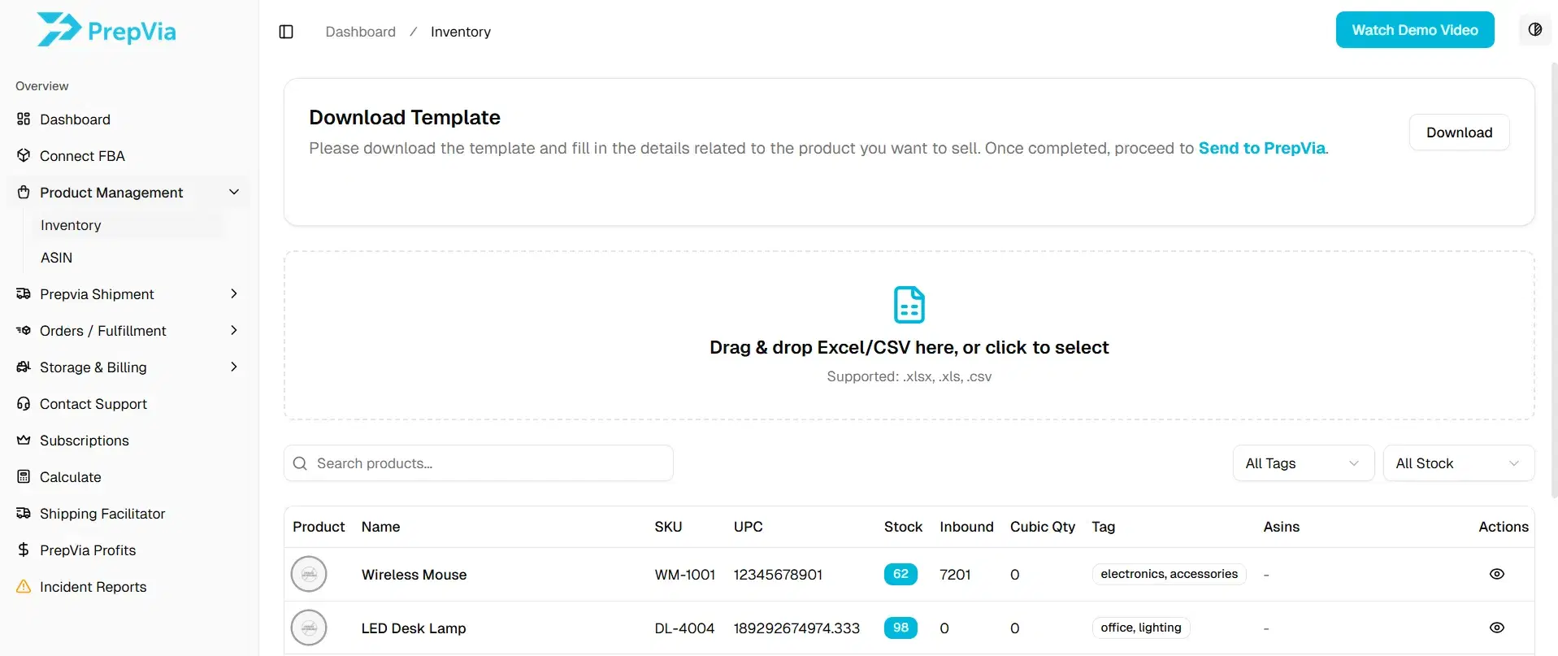Follow the Send to PrepVia link
Screen dimensions: 1558x656
tap(1261, 148)
